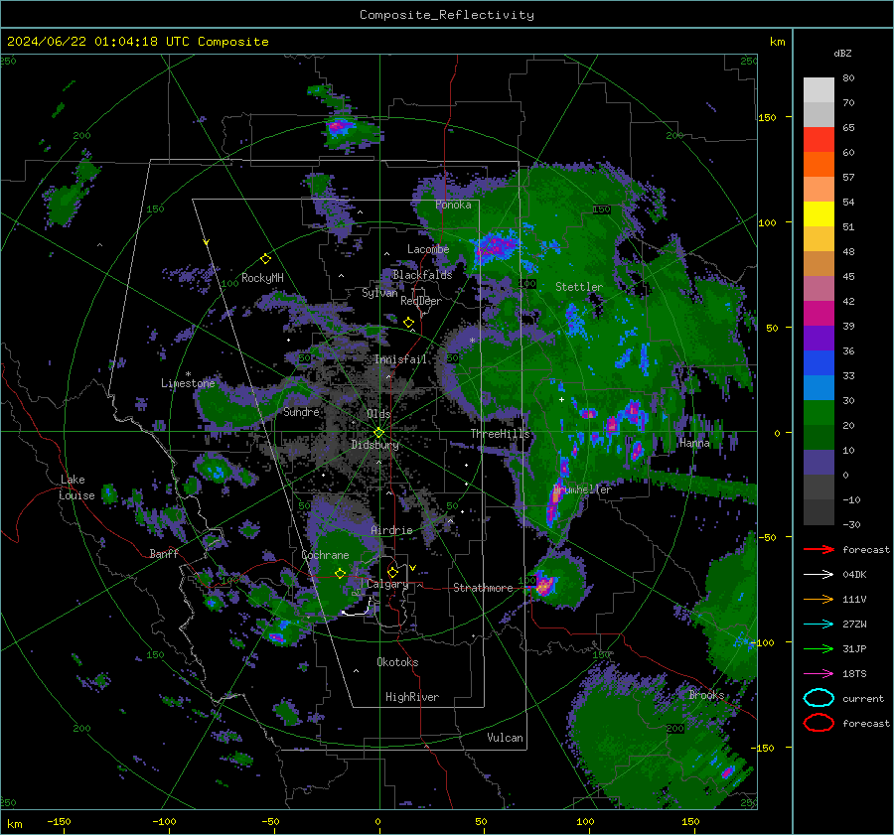Click the 'Banff' map label
Screen dimensions: 894x835
pos(164,554)
